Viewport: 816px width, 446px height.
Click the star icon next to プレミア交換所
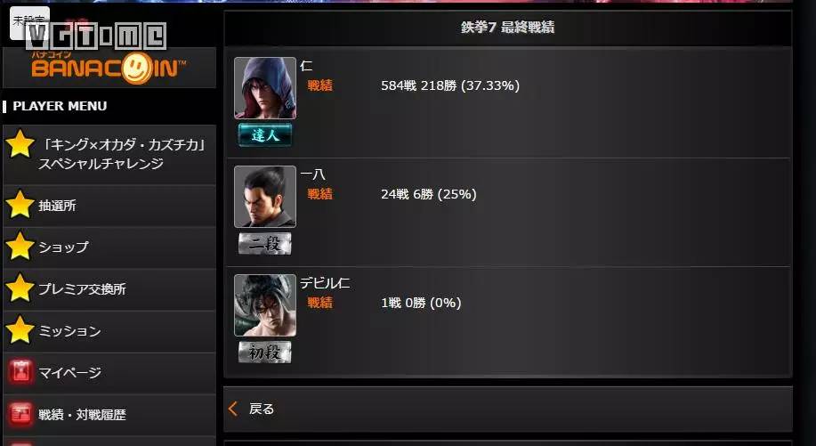pyautogui.click(x=20, y=288)
